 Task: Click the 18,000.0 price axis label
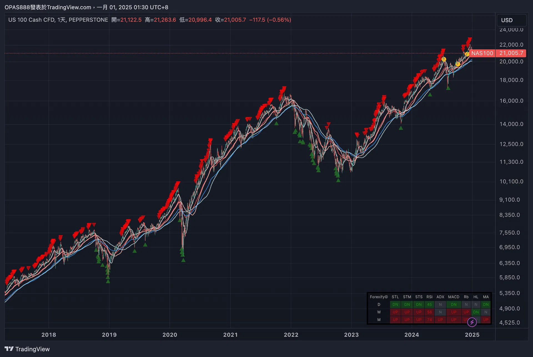[x=511, y=80]
